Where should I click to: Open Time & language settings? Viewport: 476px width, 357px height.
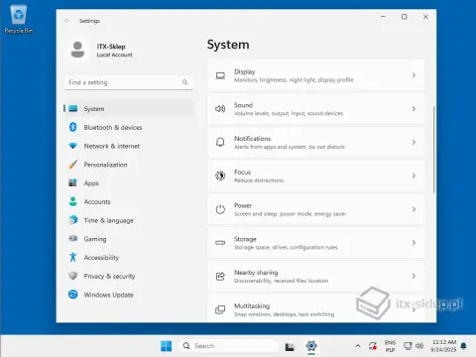129,220
